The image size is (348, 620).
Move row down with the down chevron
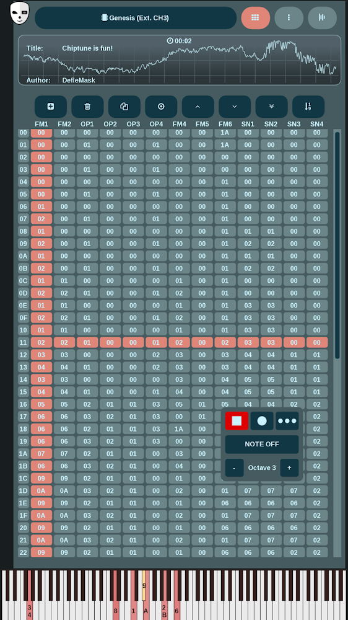(235, 107)
